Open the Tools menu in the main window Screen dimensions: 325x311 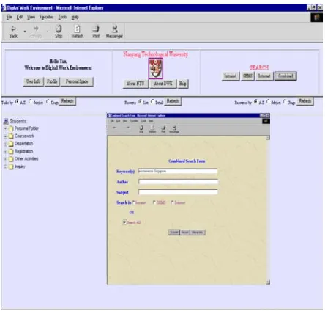(x=62, y=17)
